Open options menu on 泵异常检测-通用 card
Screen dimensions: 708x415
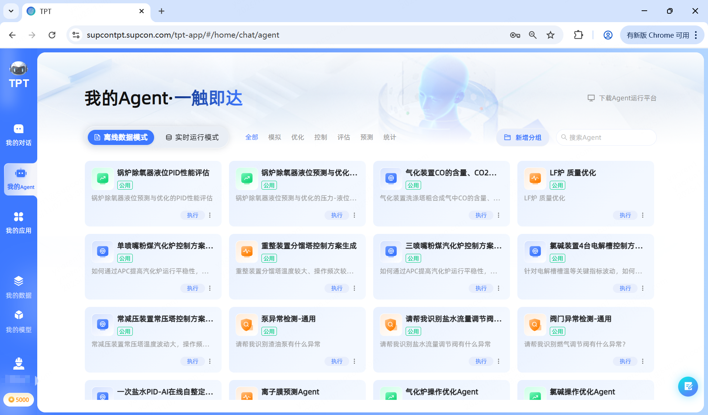click(x=354, y=361)
